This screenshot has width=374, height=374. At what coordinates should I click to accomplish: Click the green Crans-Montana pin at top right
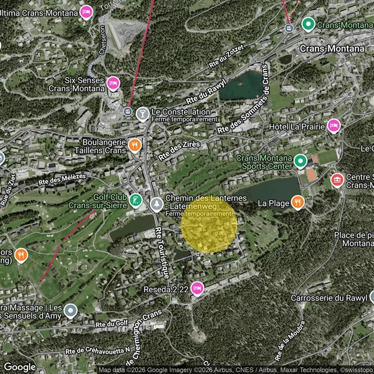coord(308,24)
